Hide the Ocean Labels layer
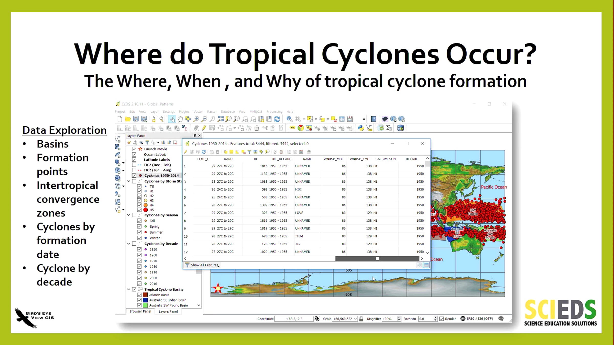The image size is (614, 345). click(x=134, y=154)
